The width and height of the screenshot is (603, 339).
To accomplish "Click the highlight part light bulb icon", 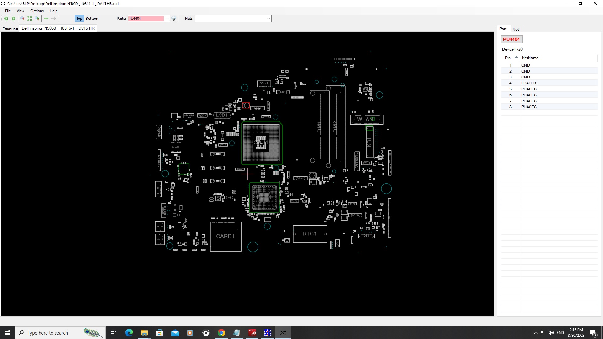I will [x=174, y=19].
